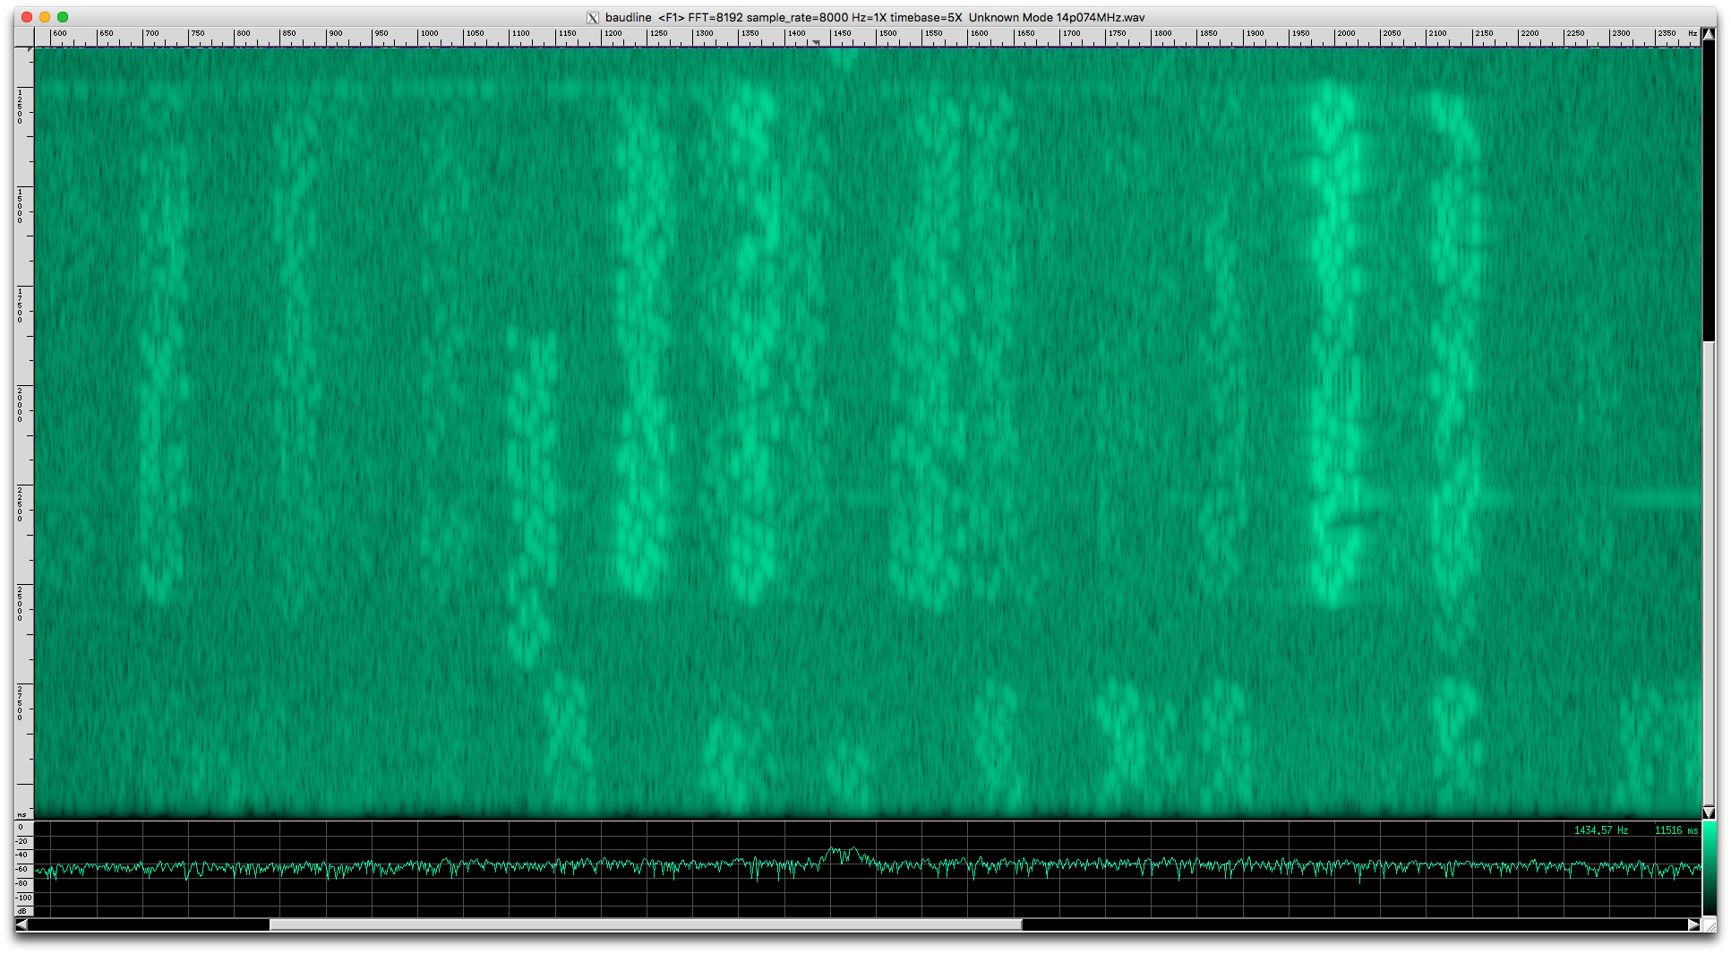Click the 1250 label on frequency ruler
The width and height of the screenshot is (1731, 954).
pyautogui.click(x=658, y=33)
